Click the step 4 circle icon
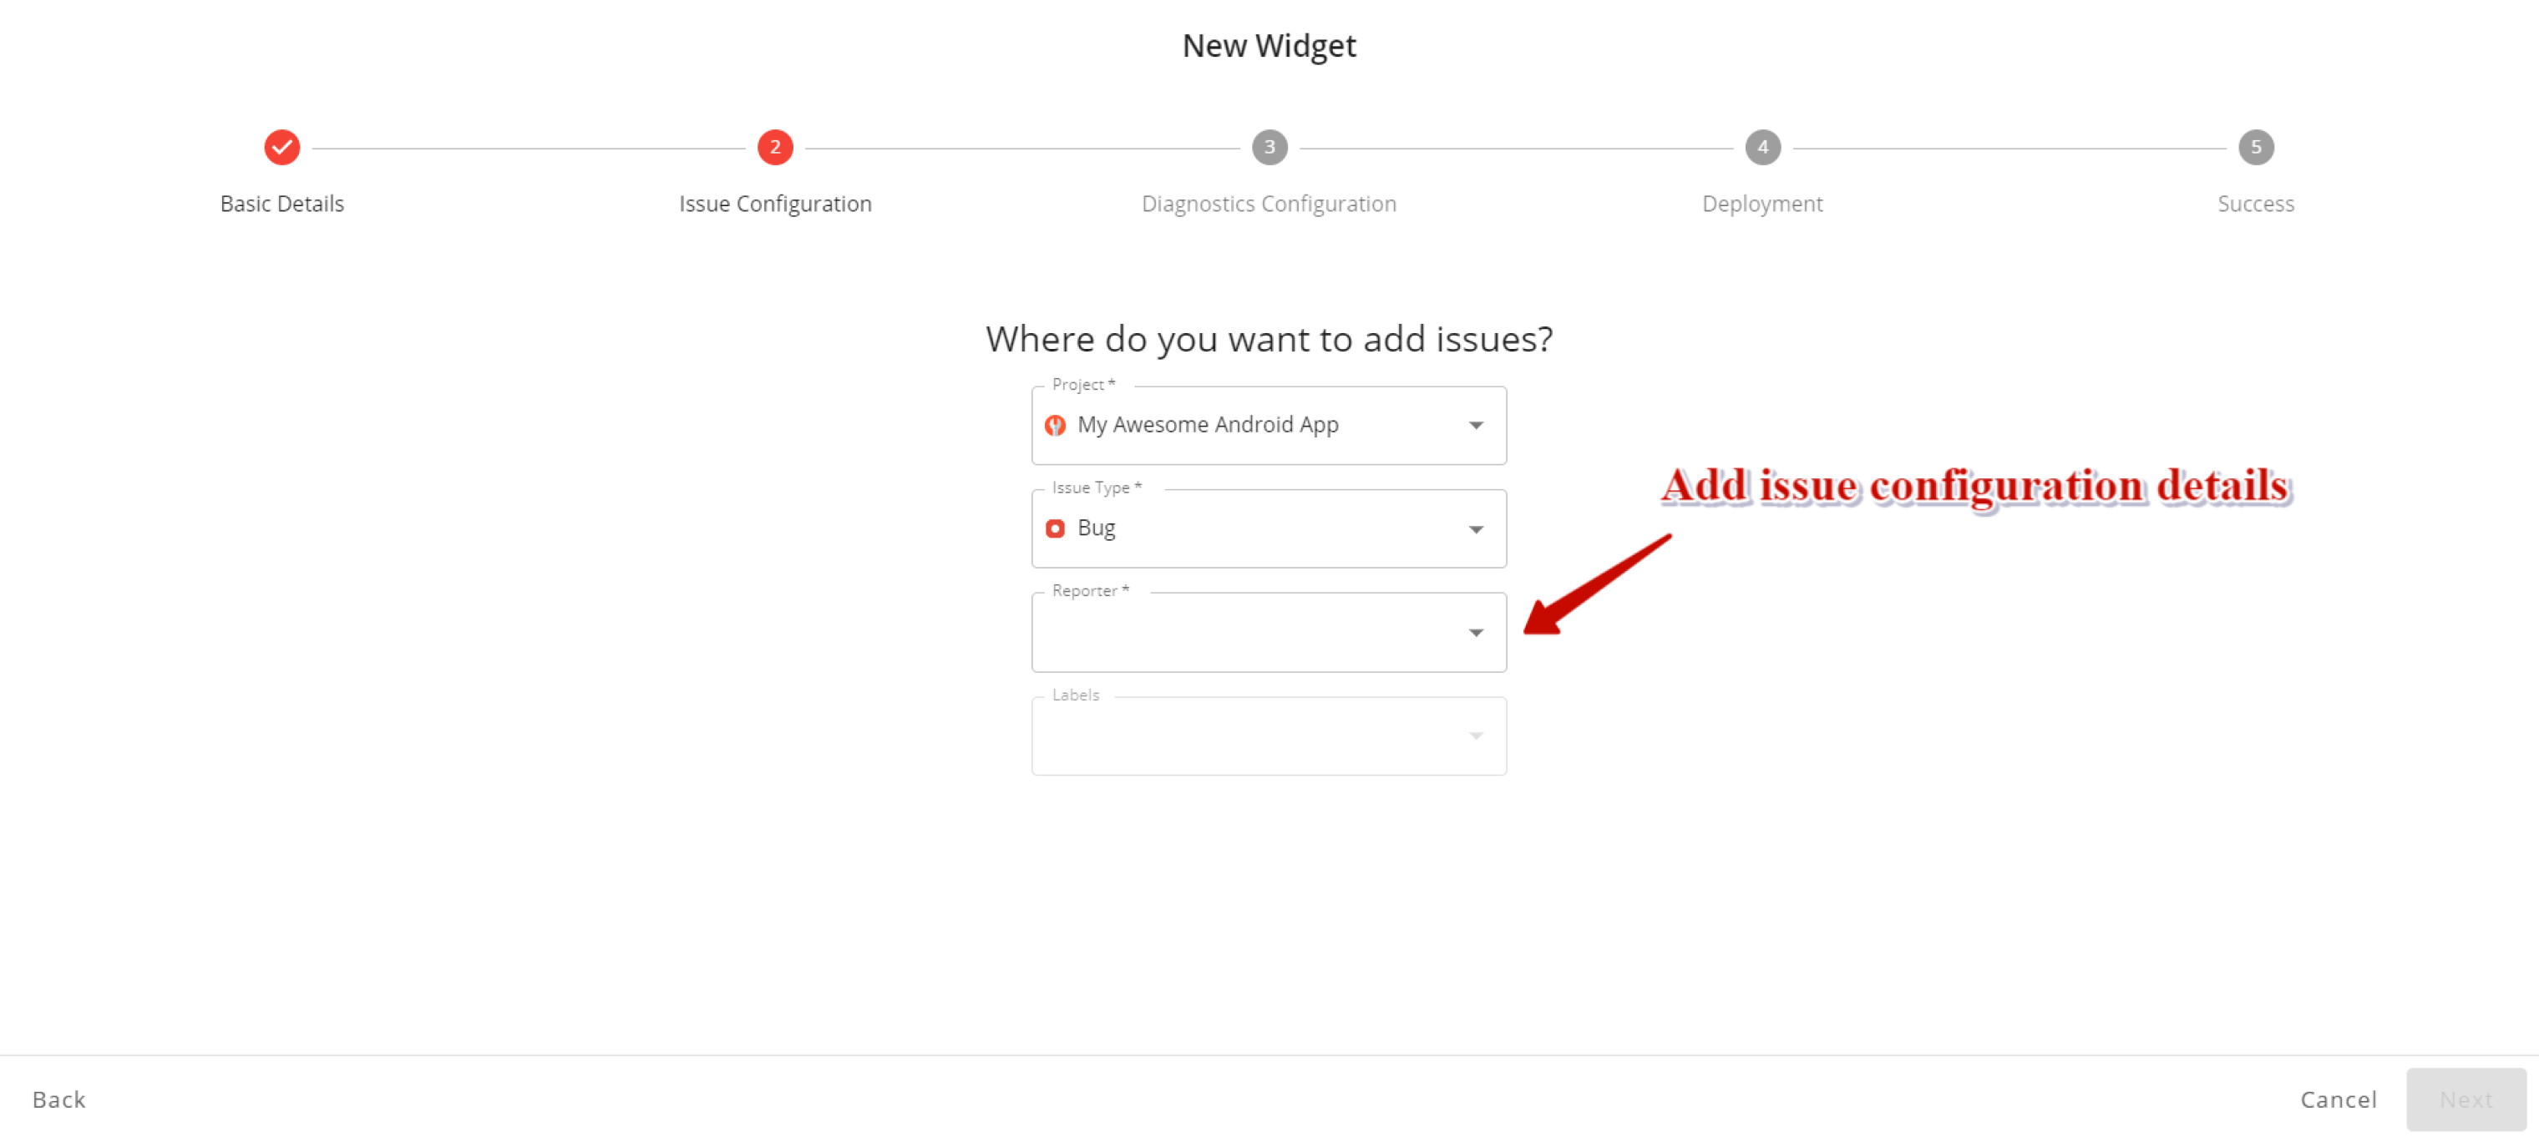This screenshot has height=1142, width=2539. 1762,147
